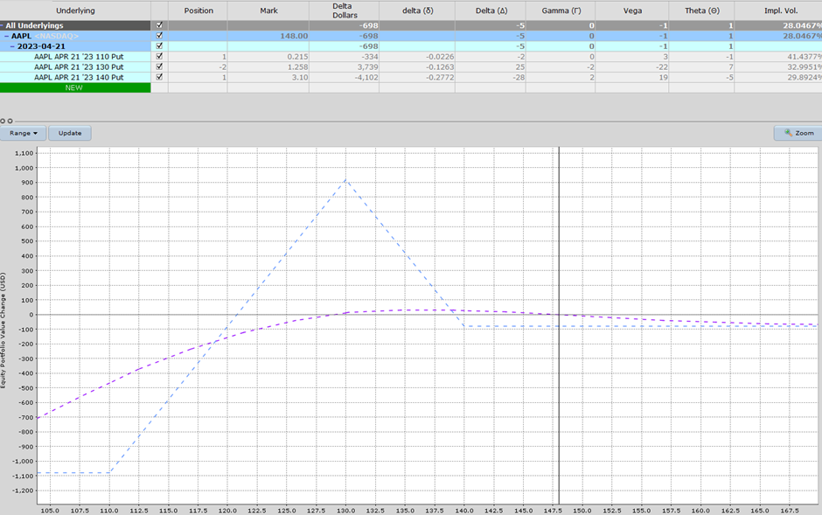Click the green NEW row
Screen dimensions: 822x515
pyautogui.click(x=74, y=87)
